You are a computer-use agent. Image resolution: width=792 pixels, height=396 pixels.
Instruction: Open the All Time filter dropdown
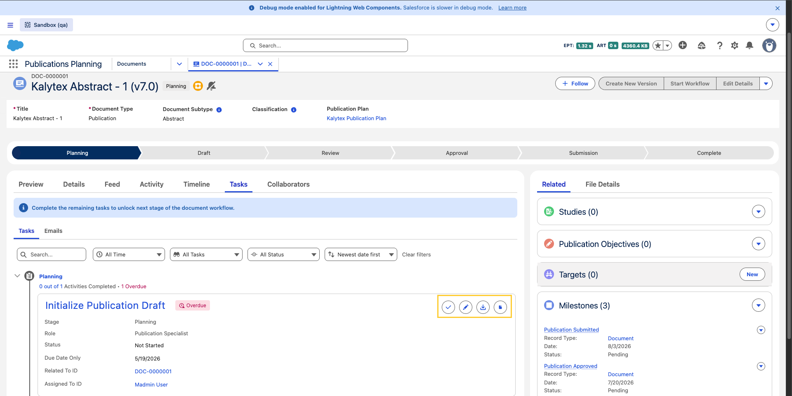129,254
